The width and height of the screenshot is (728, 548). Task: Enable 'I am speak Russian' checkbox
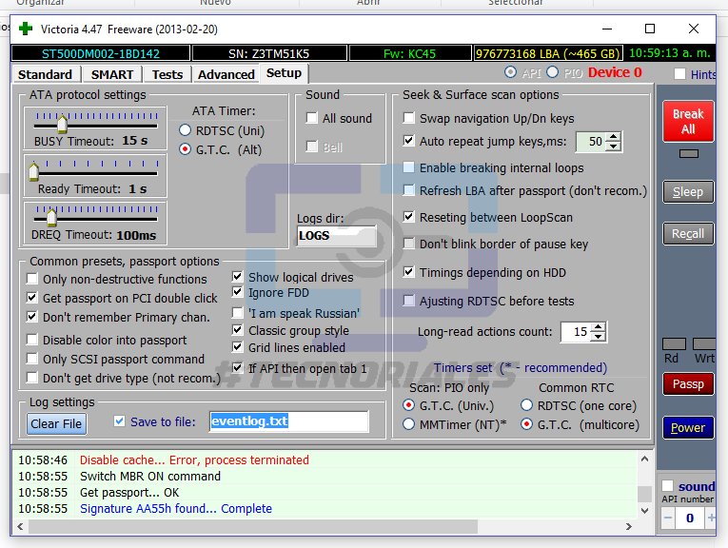coord(237,313)
